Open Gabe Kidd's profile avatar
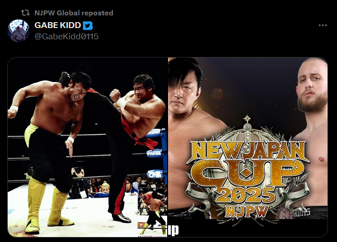Viewport: 337px width, 242px height. click(19, 30)
